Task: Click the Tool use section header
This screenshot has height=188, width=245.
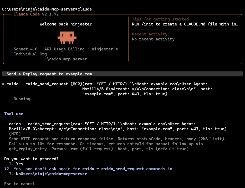Action: [13, 114]
